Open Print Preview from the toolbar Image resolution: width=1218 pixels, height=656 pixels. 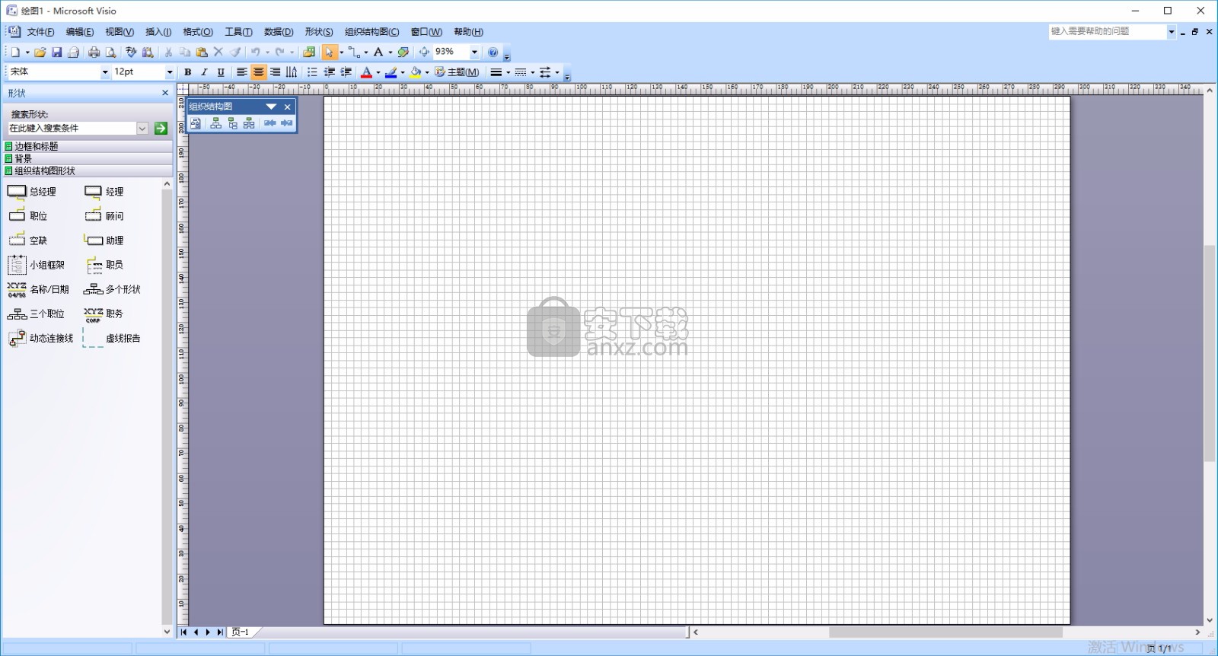click(110, 53)
